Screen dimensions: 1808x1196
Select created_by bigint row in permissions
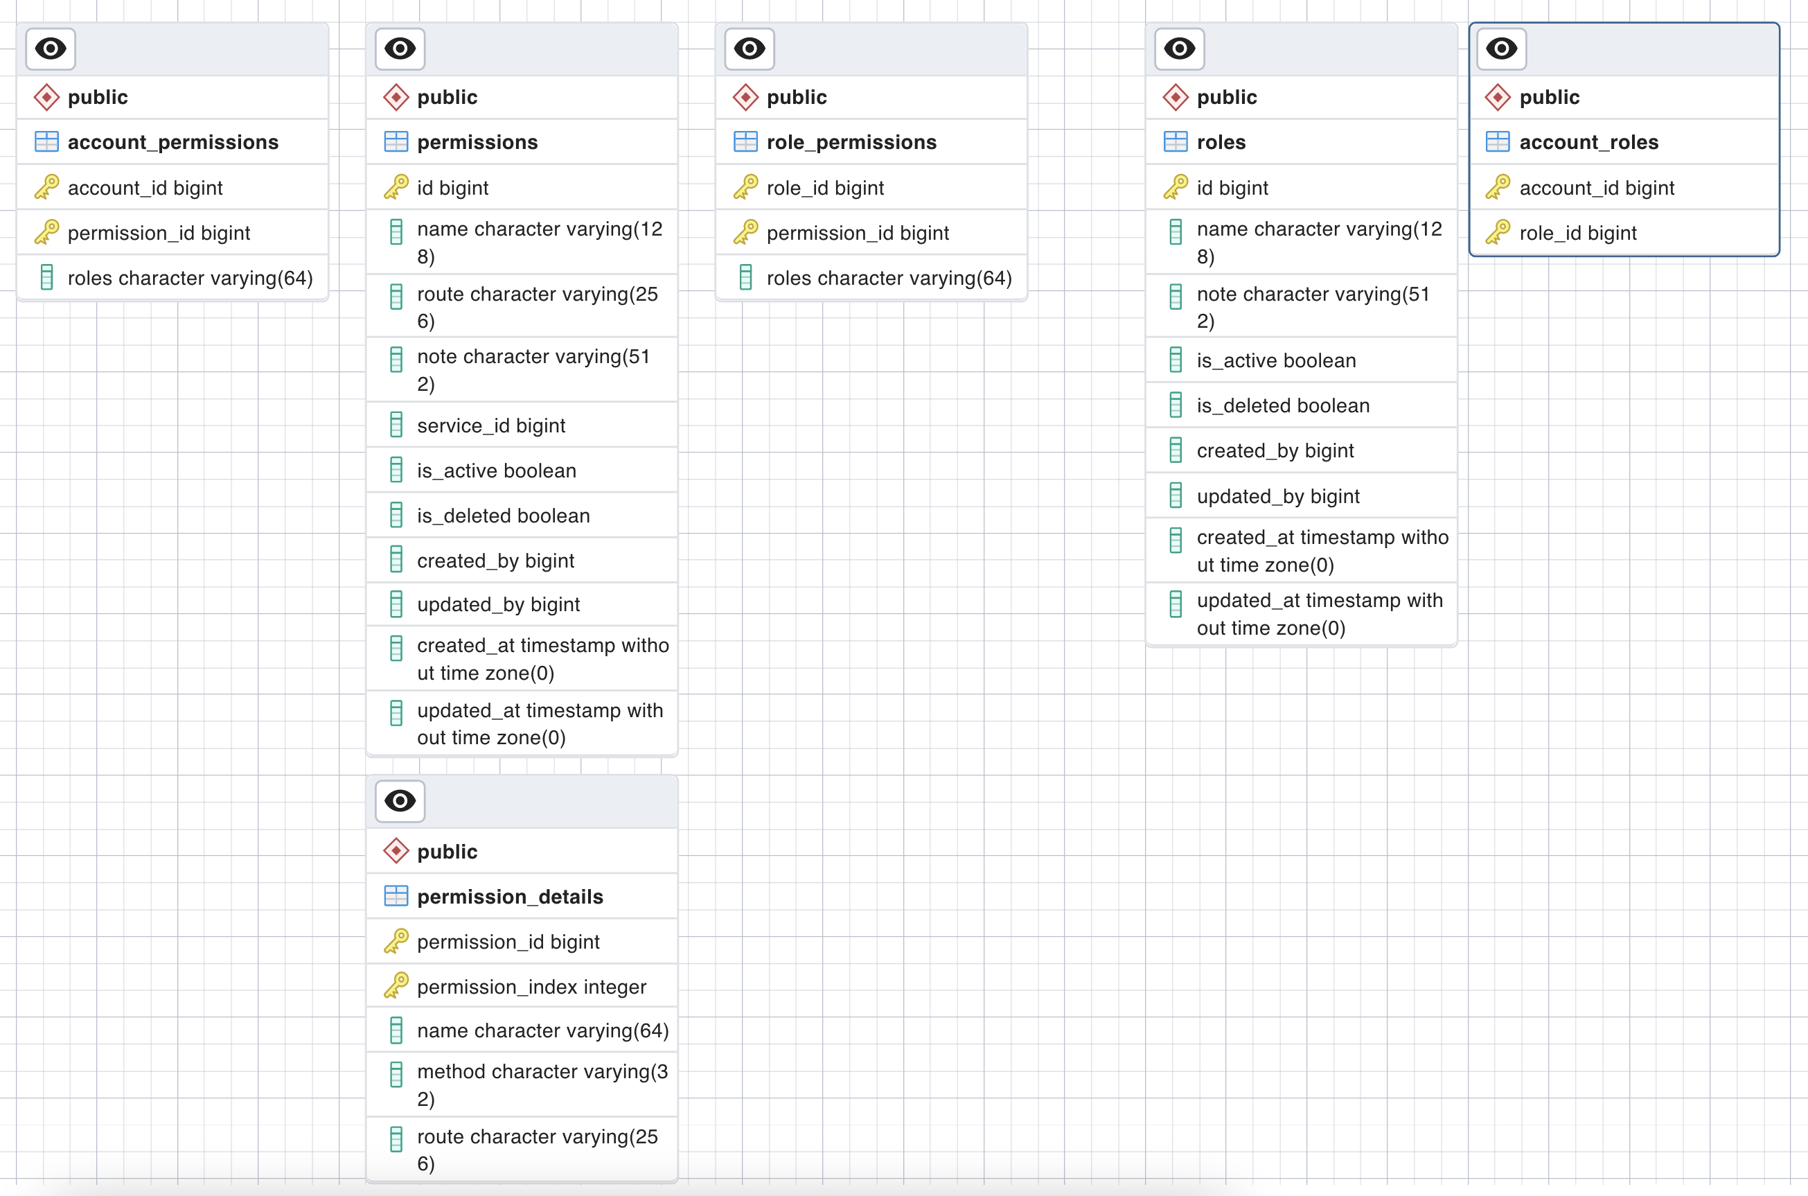(x=495, y=561)
